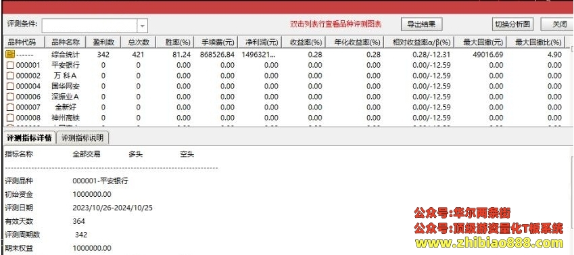This screenshot has width=574, height=255.
Task: Click the icon beside code 000001
Action: [10, 65]
